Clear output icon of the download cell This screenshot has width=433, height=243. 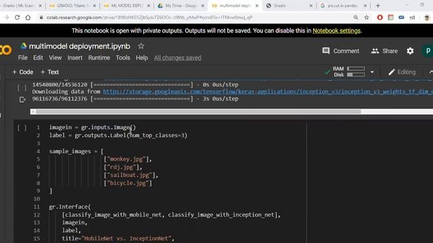pos(22,99)
